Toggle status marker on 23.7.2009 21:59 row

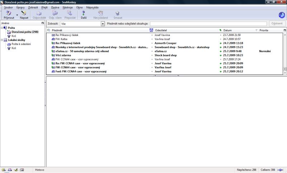point(221,35)
